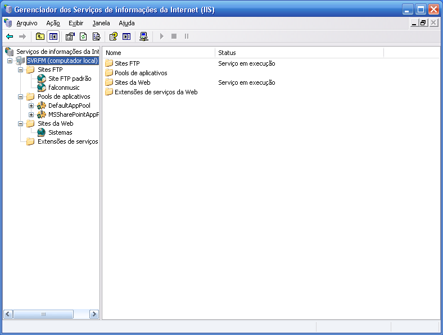This screenshot has width=443, height=335.
Task: Refresh the view using the refresh icon
Action: tap(83, 36)
